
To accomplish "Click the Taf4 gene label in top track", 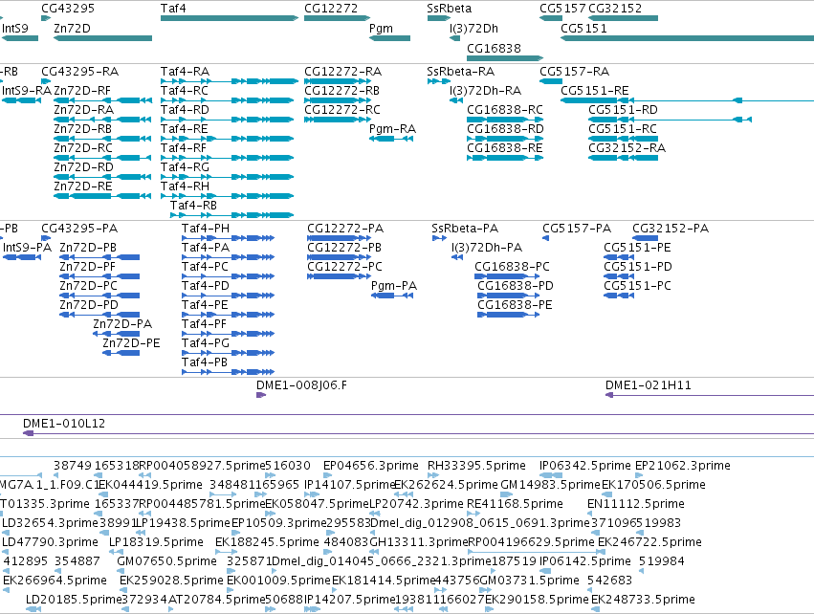I will click(173, 9).
